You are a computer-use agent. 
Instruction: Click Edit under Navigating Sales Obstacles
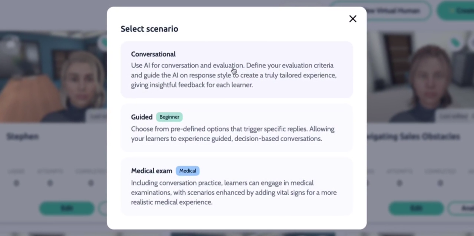pos(416,208)
